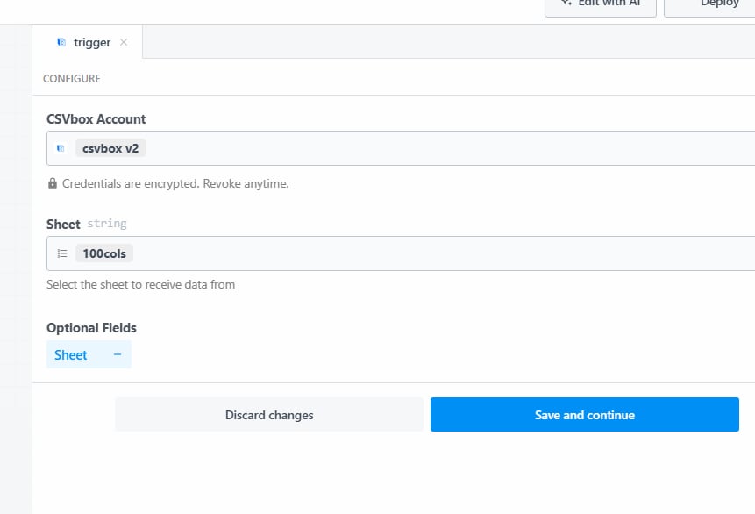This screenshot has width=755, height=514.
Task: Click Save and continue
Action: [585, 415]
